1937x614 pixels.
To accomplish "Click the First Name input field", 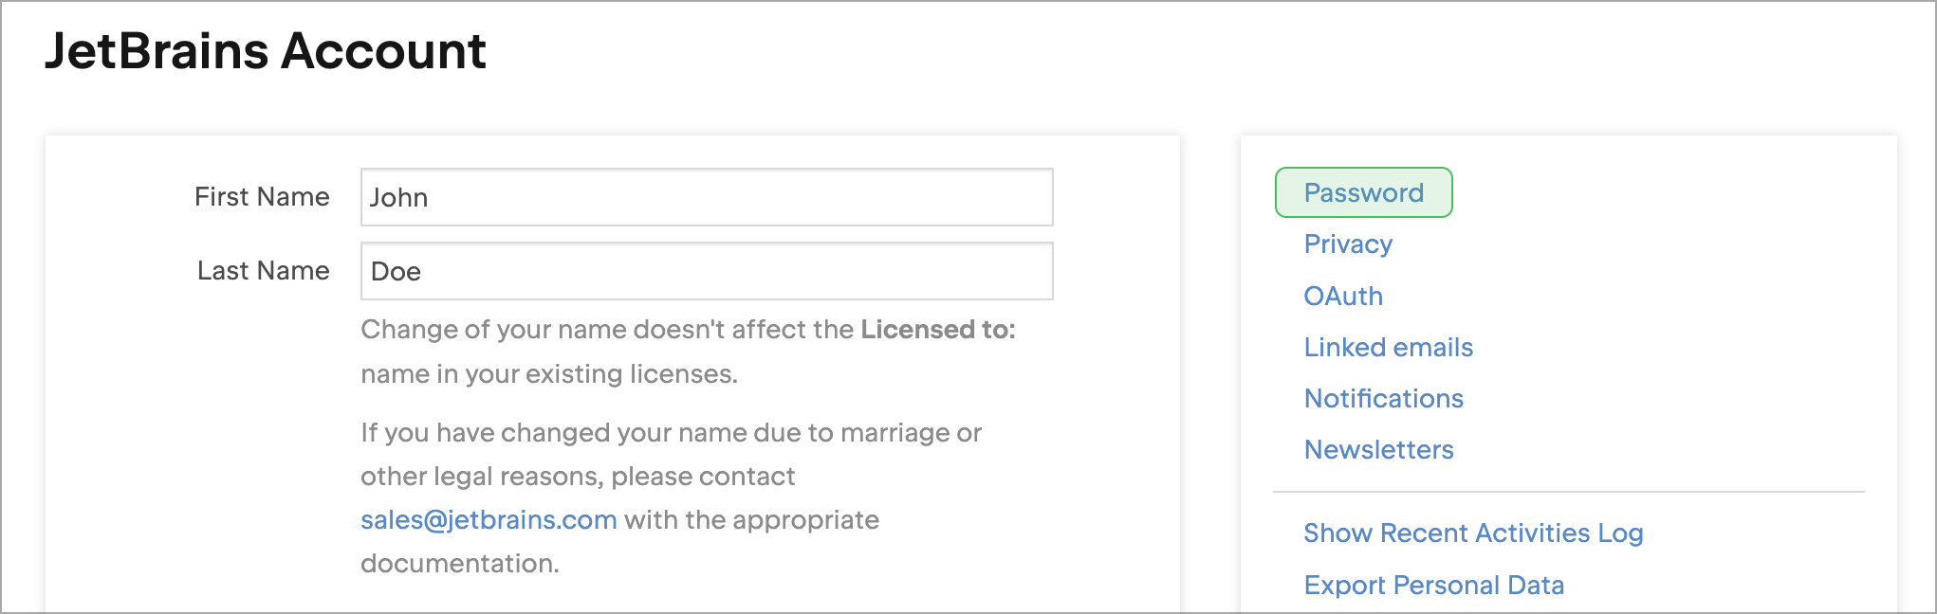I will (706, 197).
